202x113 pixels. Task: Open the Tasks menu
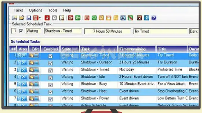click(x=19, y=10)
